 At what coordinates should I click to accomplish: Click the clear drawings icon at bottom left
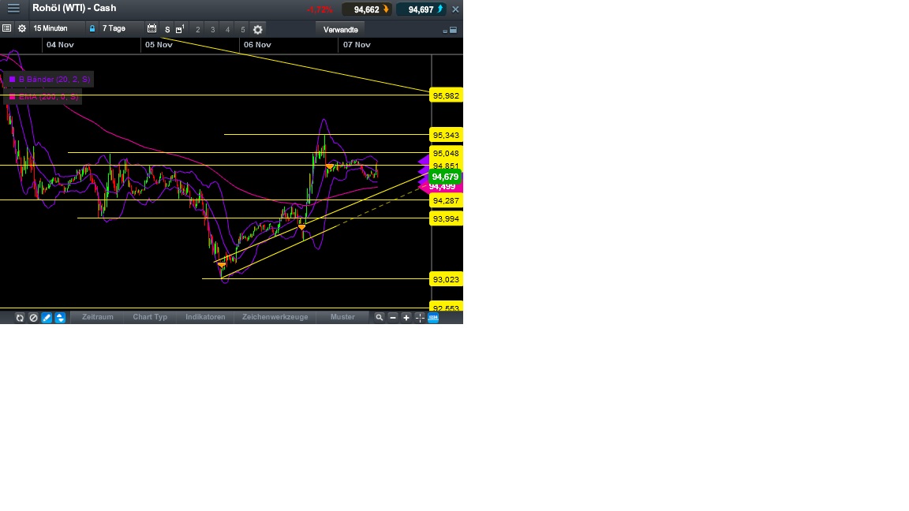click(x=33, y=317)
